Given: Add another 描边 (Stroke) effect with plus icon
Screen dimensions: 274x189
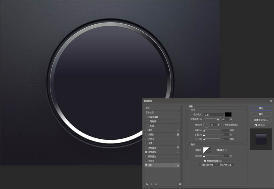Looking at the screenshot, I should (178, 130).
